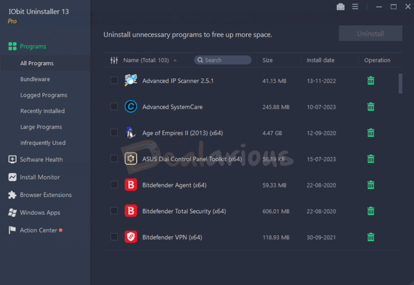Open the list filter settings sliders icon
This screenshot has height=285, width=414.
click(x=114, y=60)
